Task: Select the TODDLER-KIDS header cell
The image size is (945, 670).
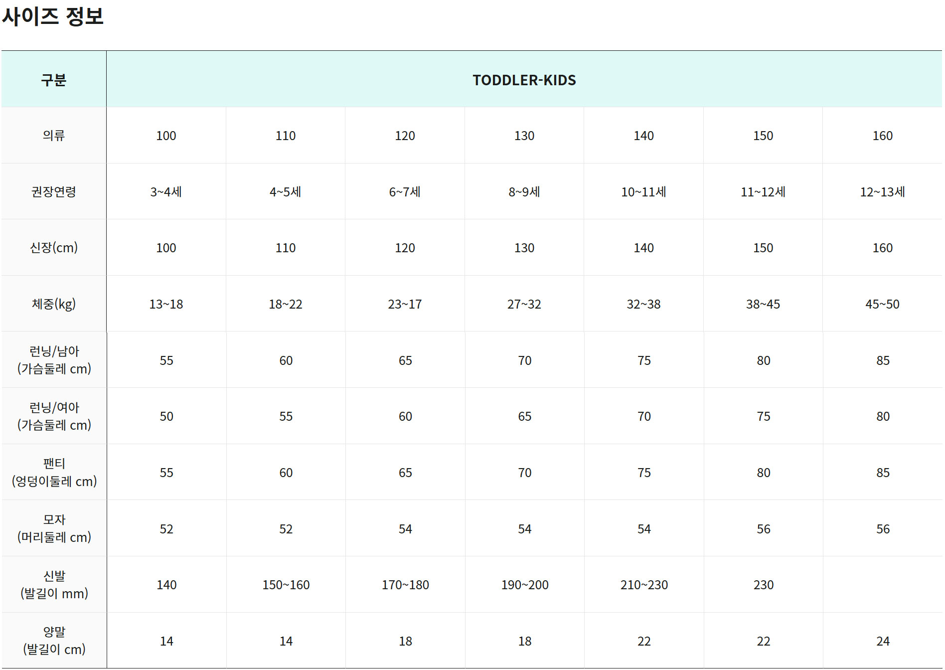Action: click(x=524, y=80)
